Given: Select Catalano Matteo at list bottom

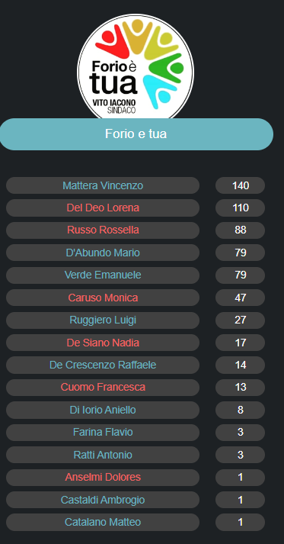Looking at the screenshot, I should tap(103, 522).
